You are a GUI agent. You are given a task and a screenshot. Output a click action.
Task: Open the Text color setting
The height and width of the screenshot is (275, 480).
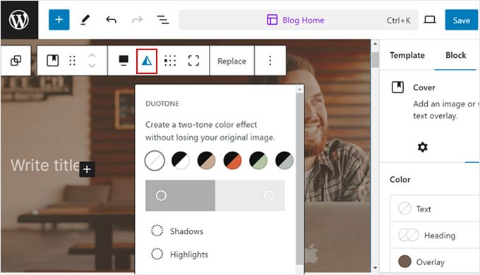click(435, 209)
